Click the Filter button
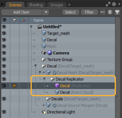The width and height of the screenshot is (122, 118). tap(89, 12)
